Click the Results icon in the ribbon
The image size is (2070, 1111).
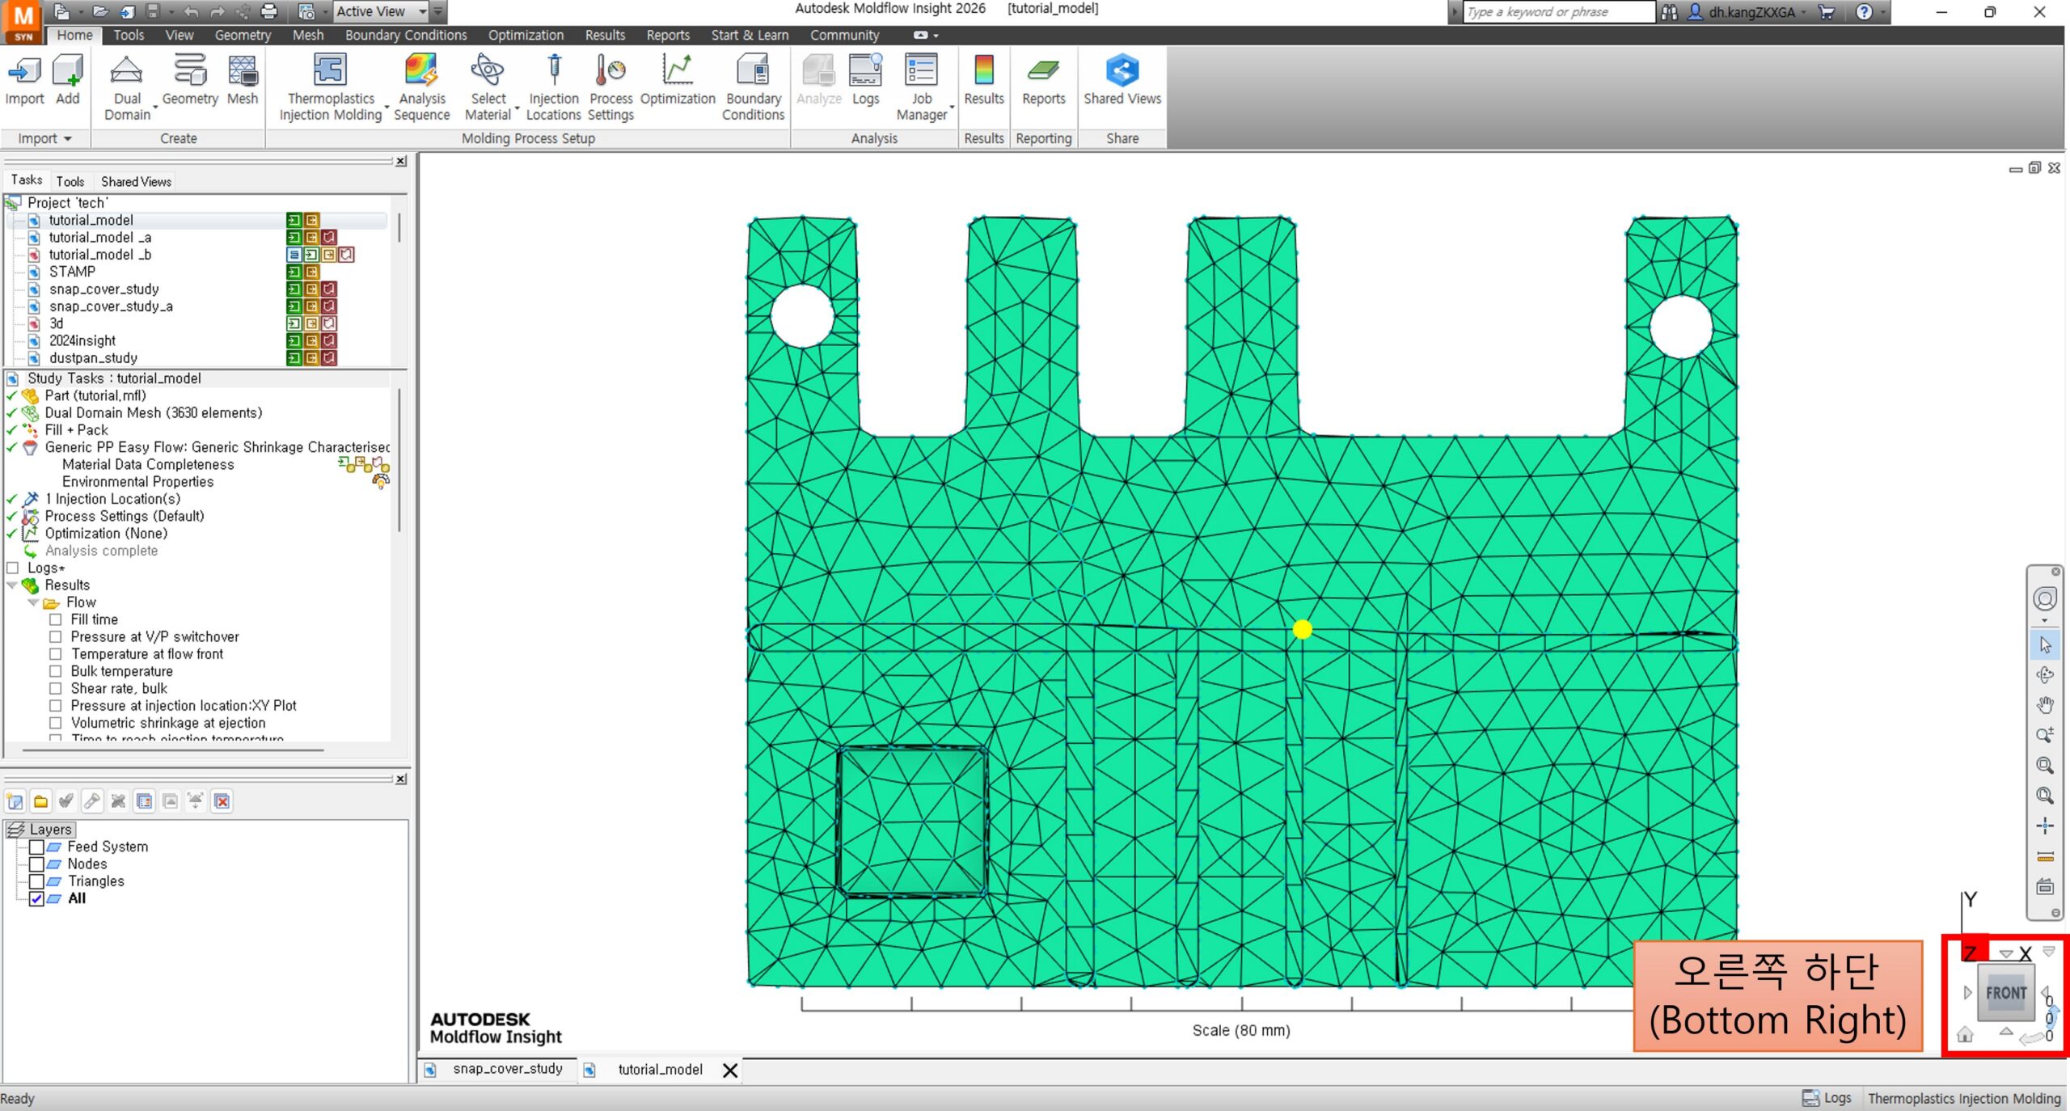pyautogui.click(x=984, y=71)
